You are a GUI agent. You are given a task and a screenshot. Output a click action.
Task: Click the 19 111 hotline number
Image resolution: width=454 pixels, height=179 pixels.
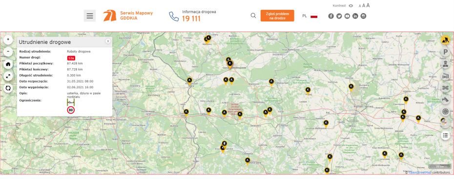[x=191, y=19]
